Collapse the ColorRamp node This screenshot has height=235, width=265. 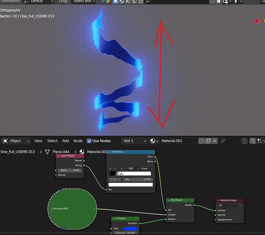click(x=110, y=152)
